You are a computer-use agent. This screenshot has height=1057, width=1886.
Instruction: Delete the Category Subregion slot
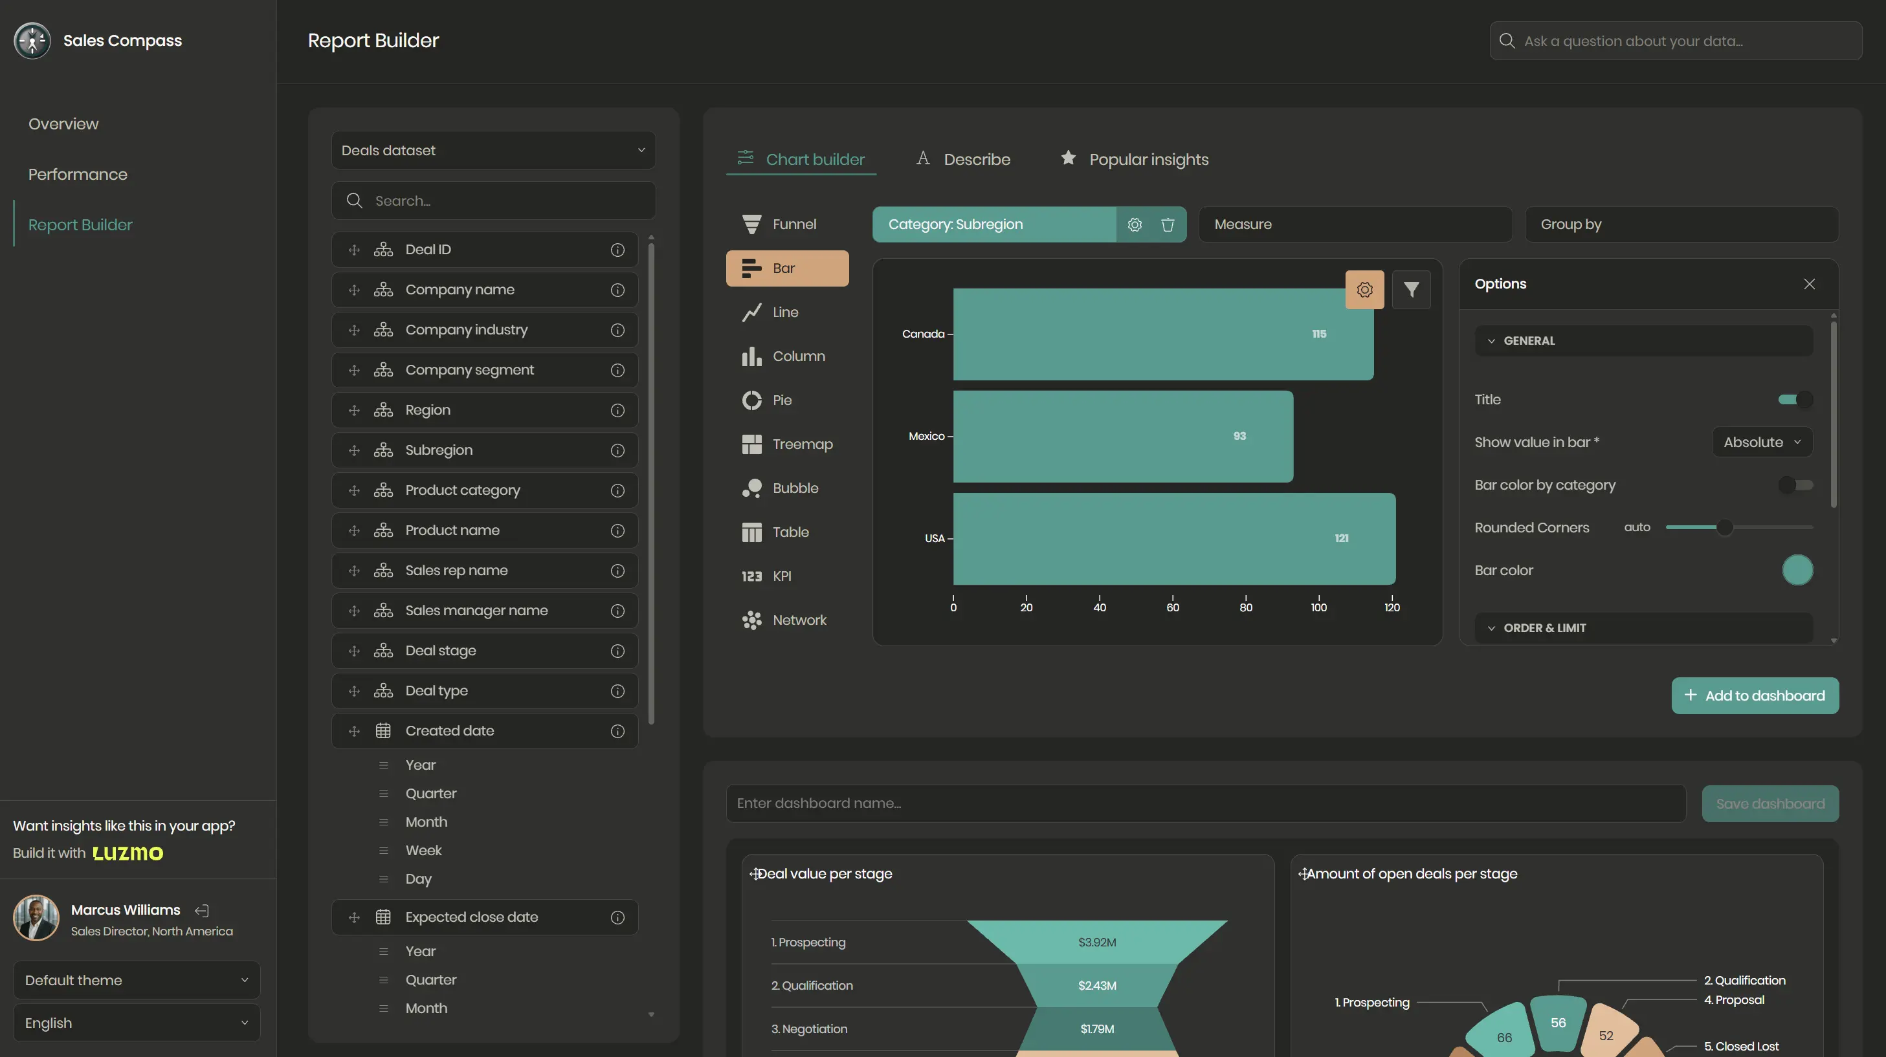tap(1168, 224)
